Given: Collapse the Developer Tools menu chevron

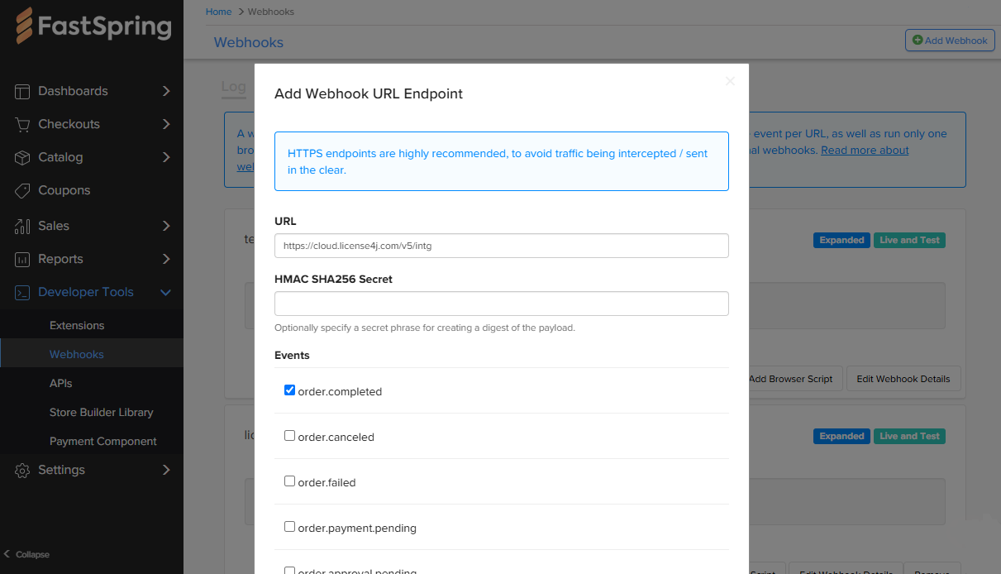Looking at the screenshot, I should 166,292.
